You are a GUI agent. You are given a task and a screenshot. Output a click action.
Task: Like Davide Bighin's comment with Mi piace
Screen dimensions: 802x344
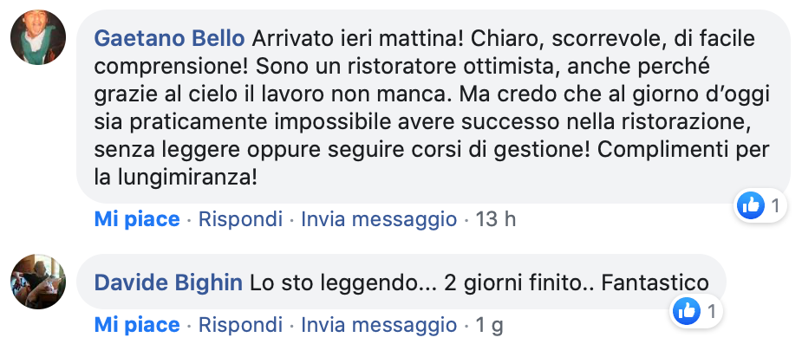click(137, 325)
